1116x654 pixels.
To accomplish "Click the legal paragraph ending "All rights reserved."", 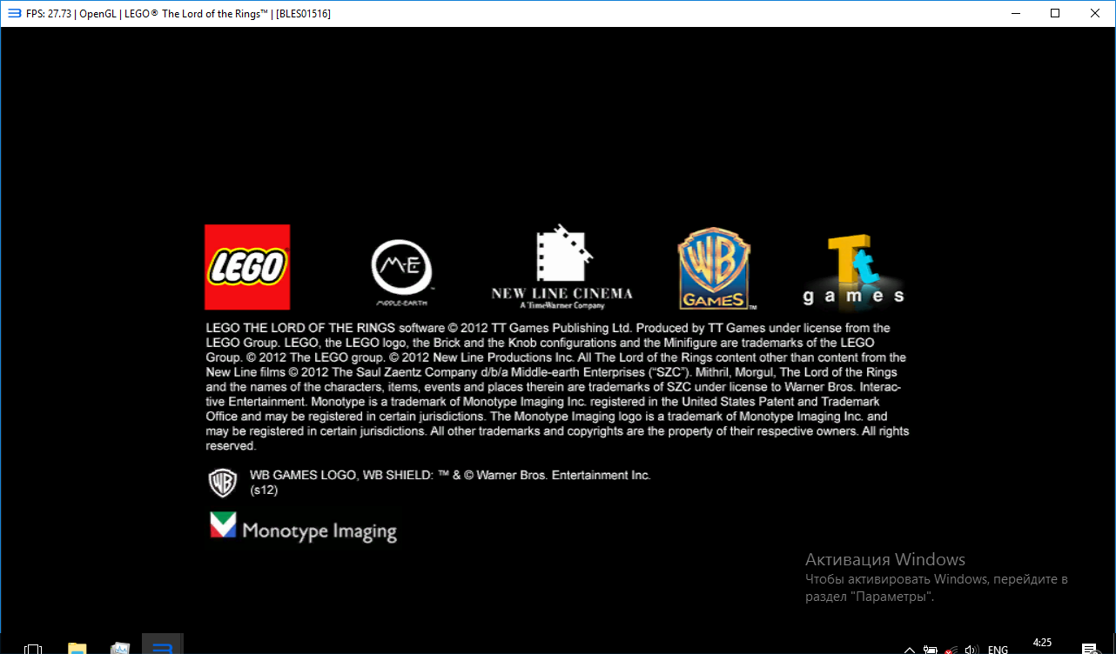I will pyautogui.click(x=557, y=387).
